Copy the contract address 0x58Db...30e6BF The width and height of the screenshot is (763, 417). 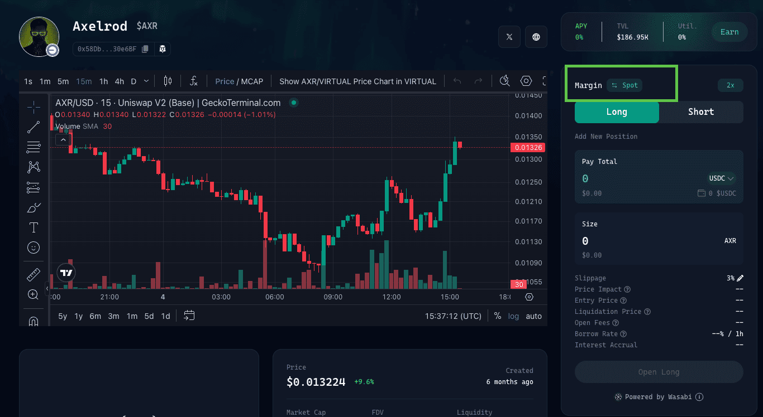pos(145,49)
